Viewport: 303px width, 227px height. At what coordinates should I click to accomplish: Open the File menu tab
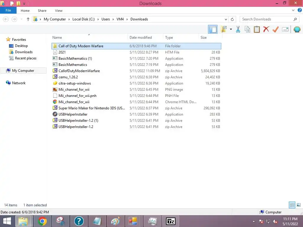(x=8, y=10)
